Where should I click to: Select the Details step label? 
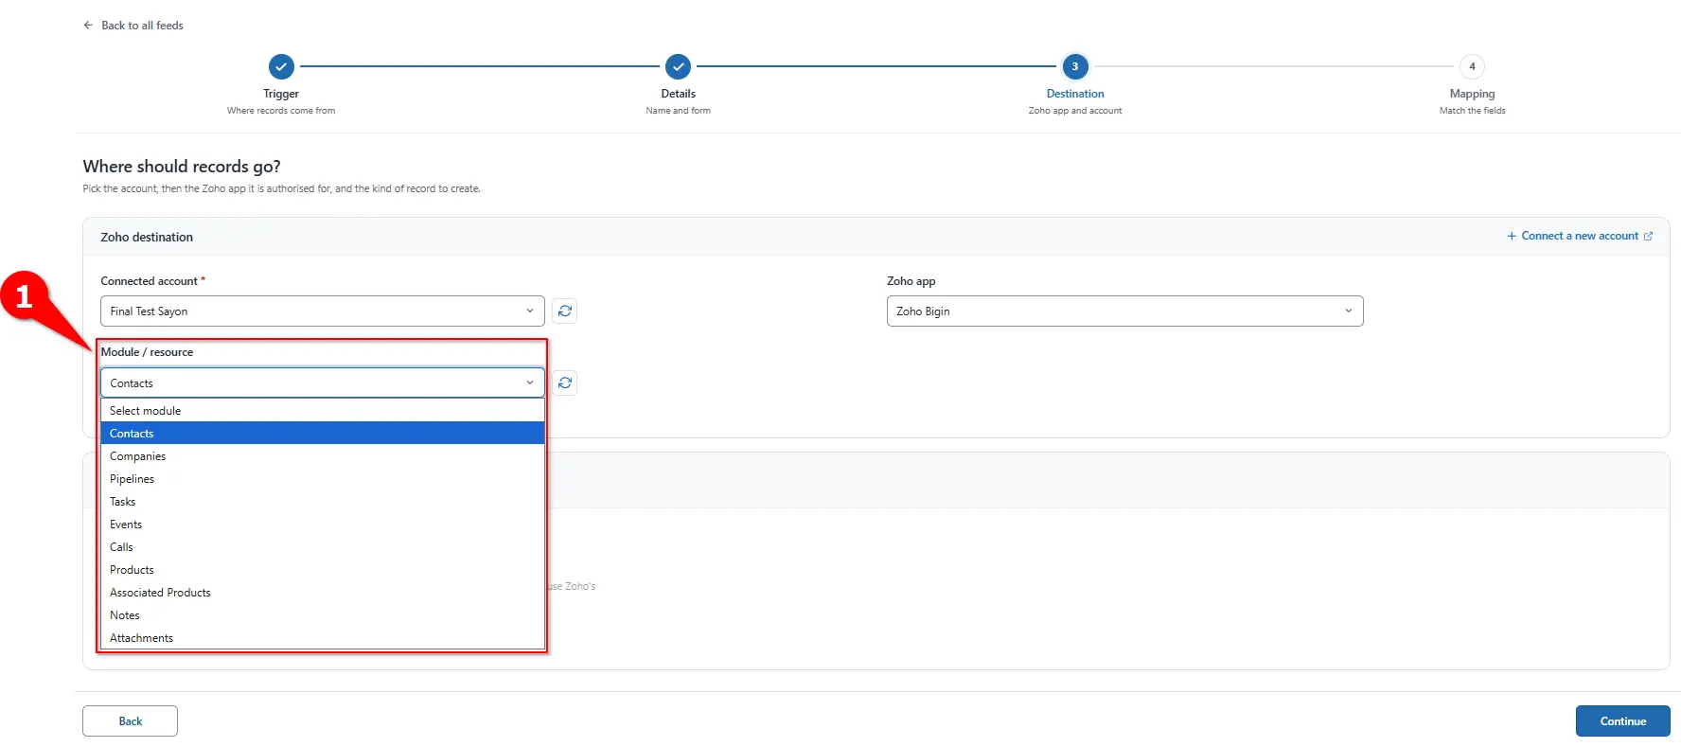tap(678, 94)
